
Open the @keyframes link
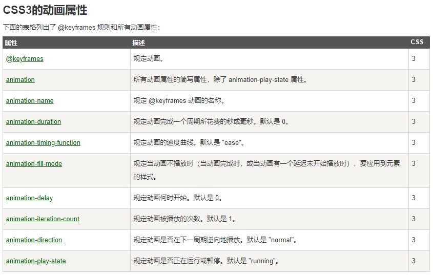[25, 59]
